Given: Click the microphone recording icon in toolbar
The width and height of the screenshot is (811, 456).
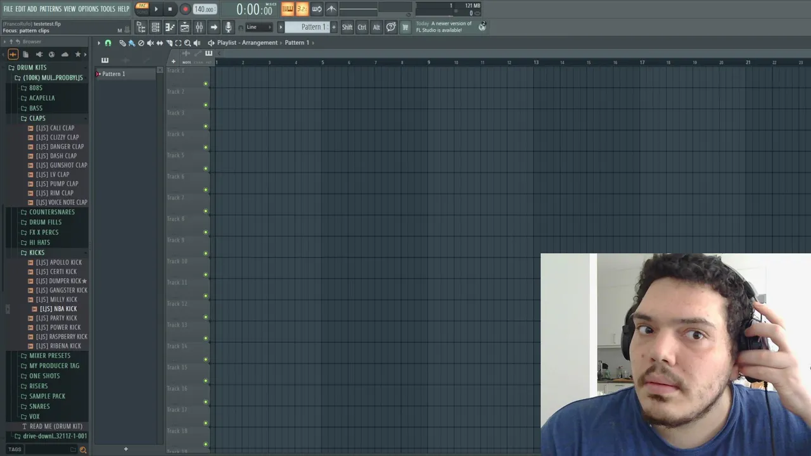Looking at the screenshot, I should point(228,27).
